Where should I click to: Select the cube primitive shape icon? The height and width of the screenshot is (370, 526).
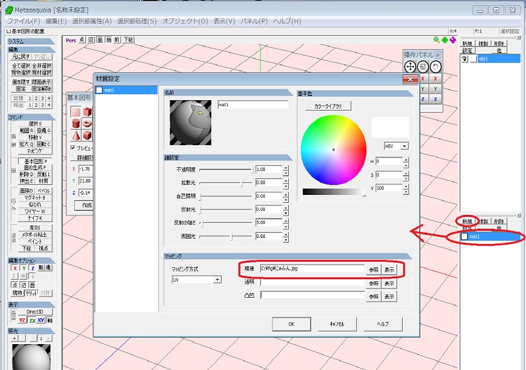click(x=87, y=112)
